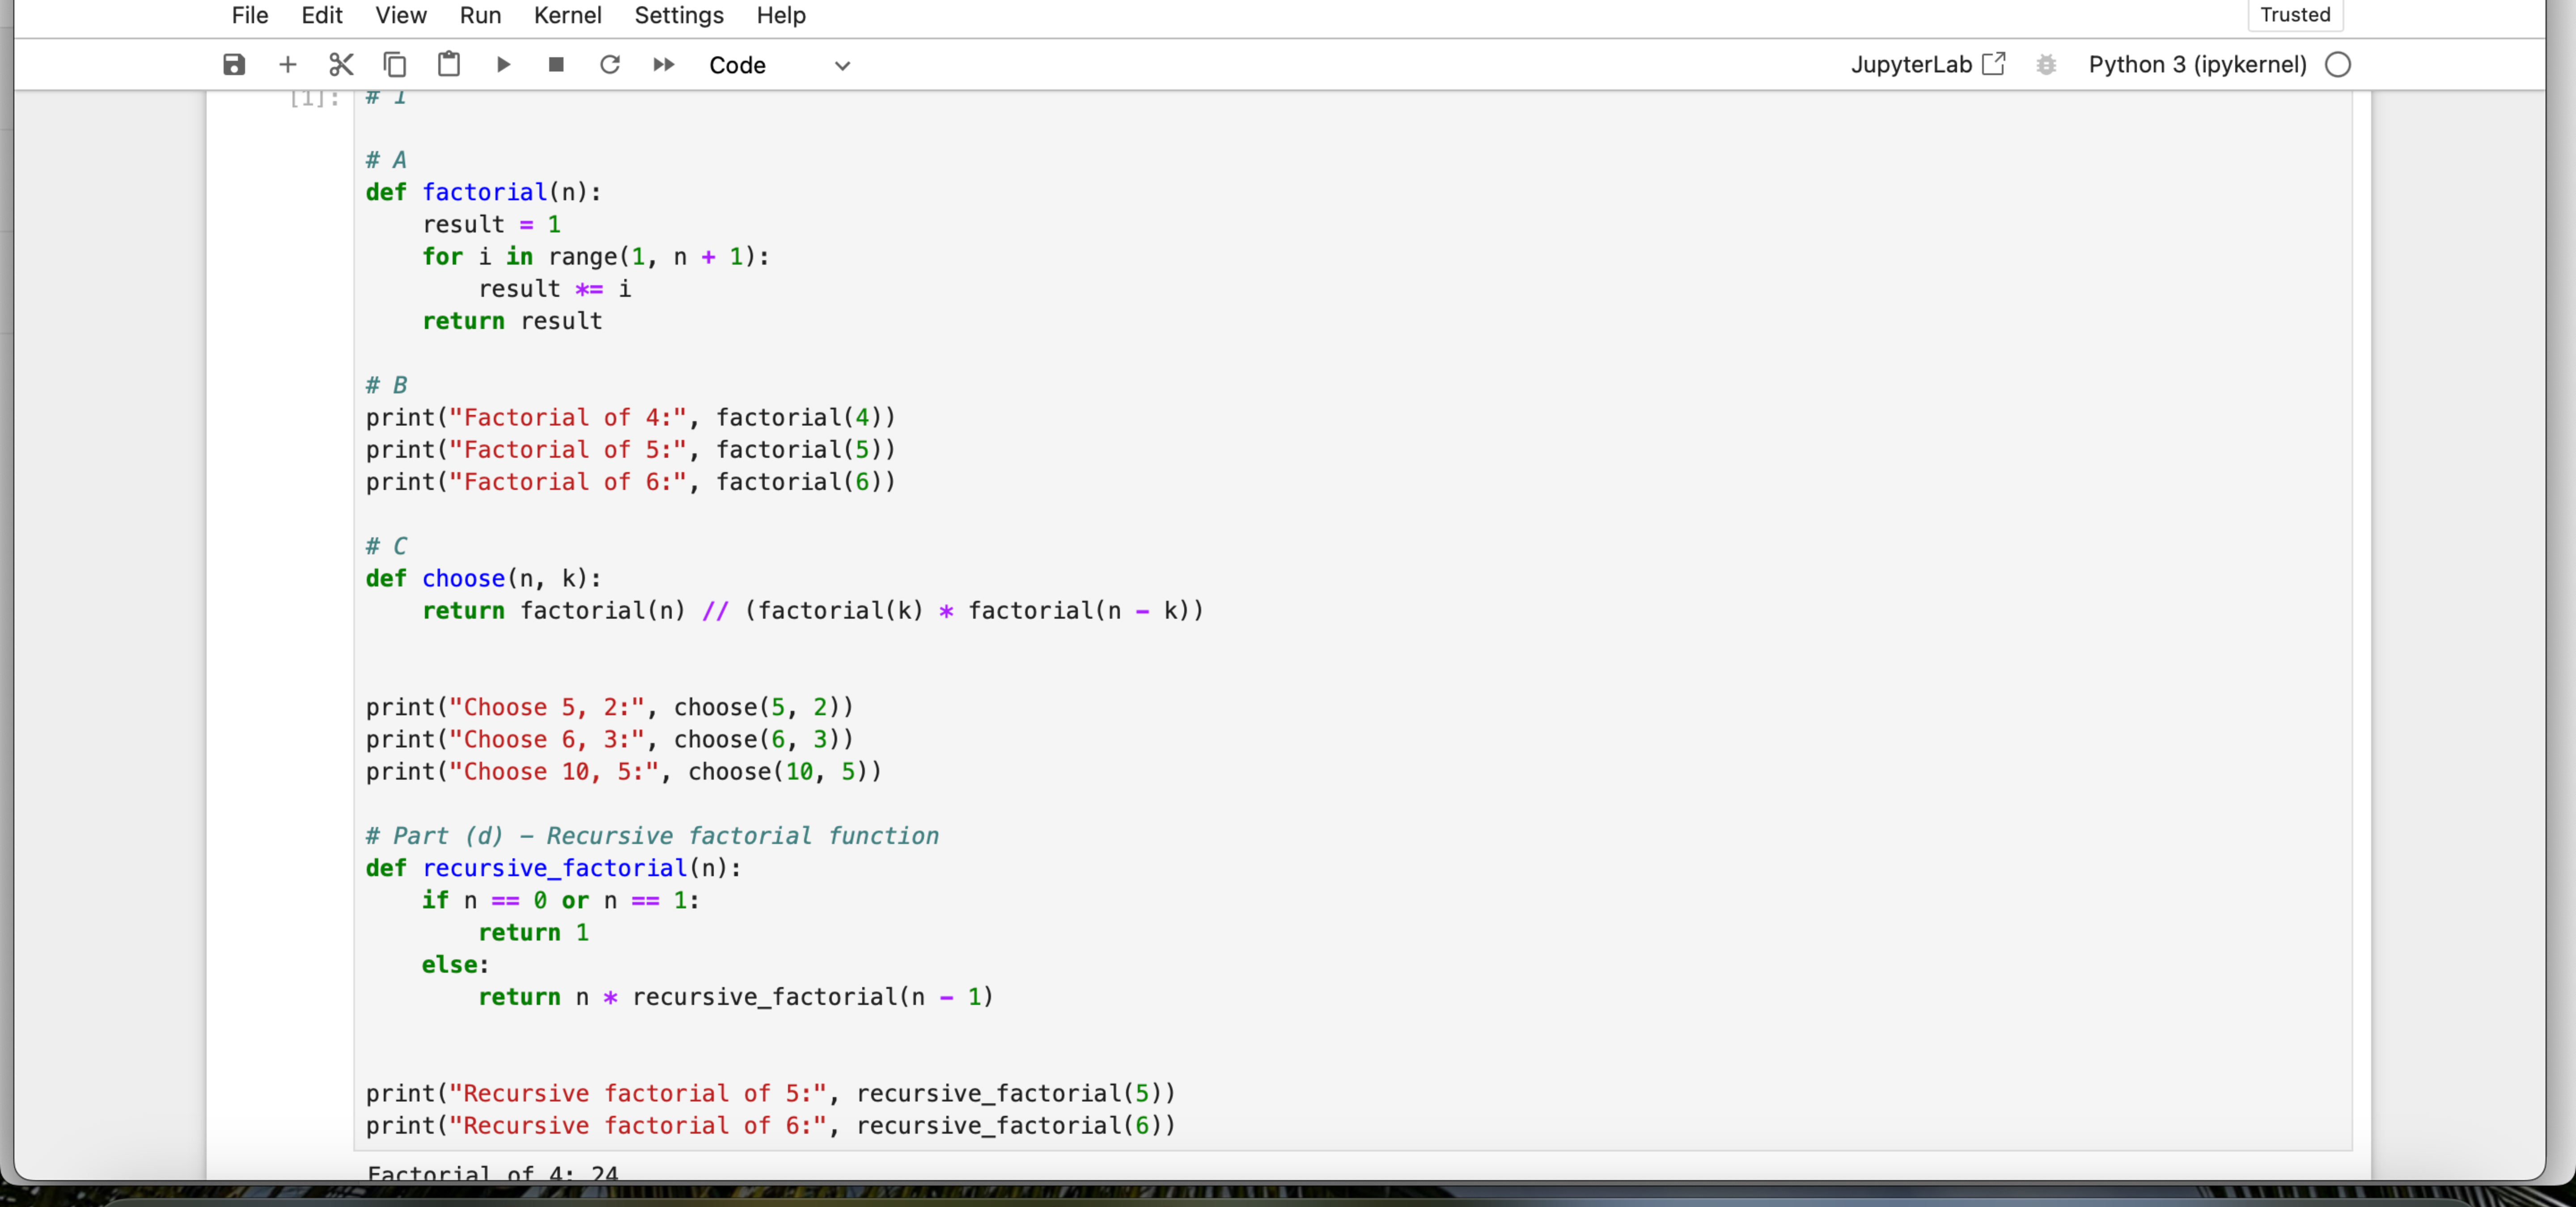Viewport: 2576px width, 1207px height.
Task: Paste cell from clipboard
Action: (x=449, y=64)
